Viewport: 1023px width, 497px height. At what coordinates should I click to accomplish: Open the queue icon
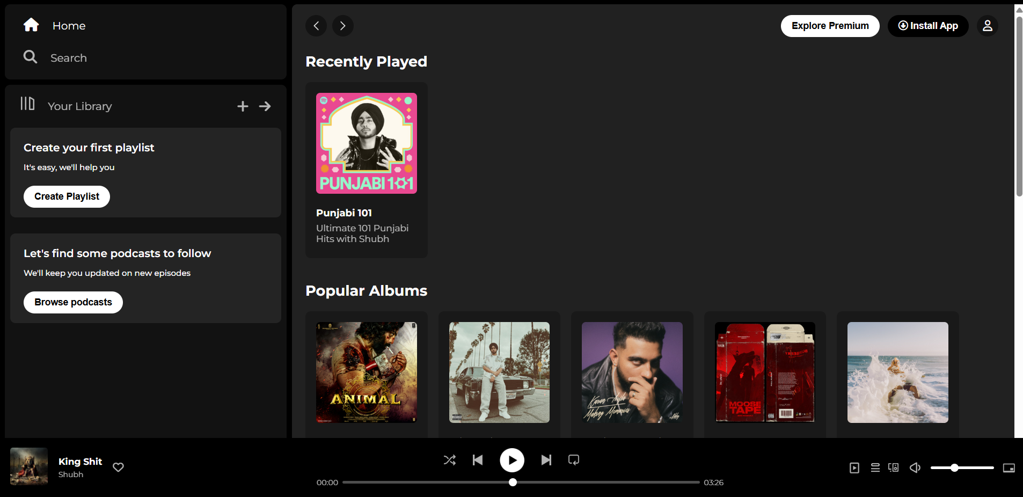pos(875,468)
